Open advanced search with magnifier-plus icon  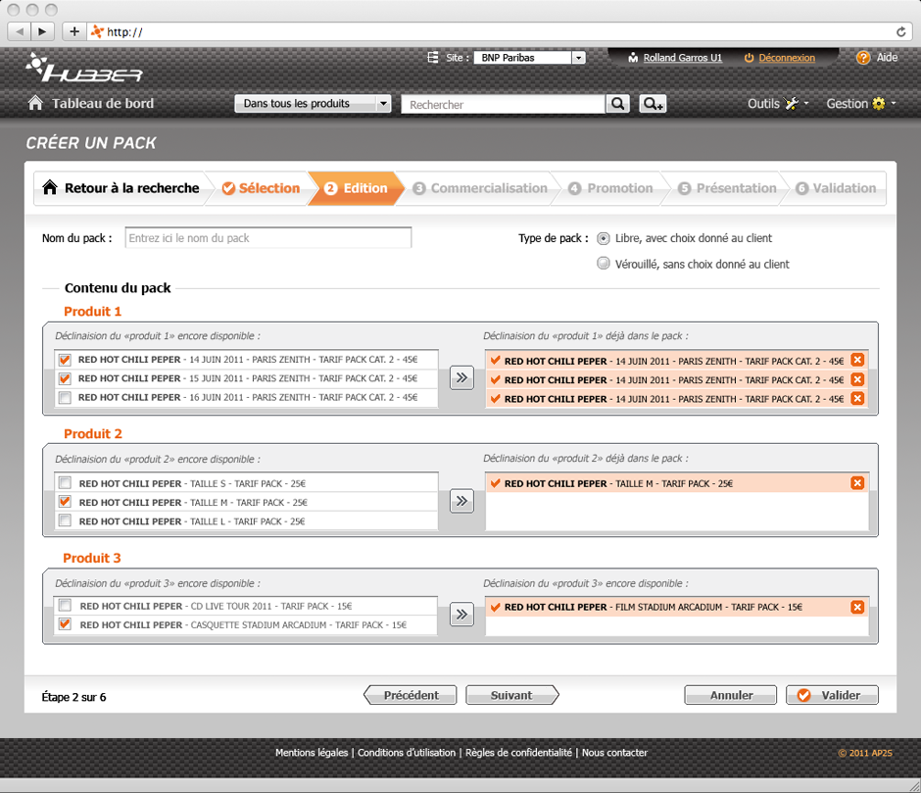[653, 104]
